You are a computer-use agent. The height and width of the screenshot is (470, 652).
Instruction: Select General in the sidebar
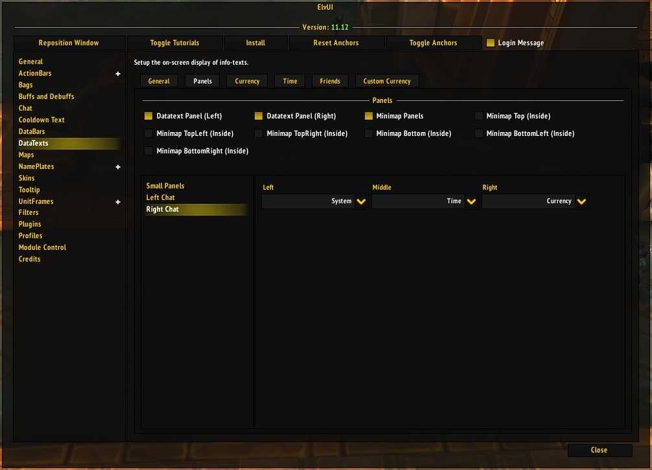pyautogui.click(x=30, y=62)
